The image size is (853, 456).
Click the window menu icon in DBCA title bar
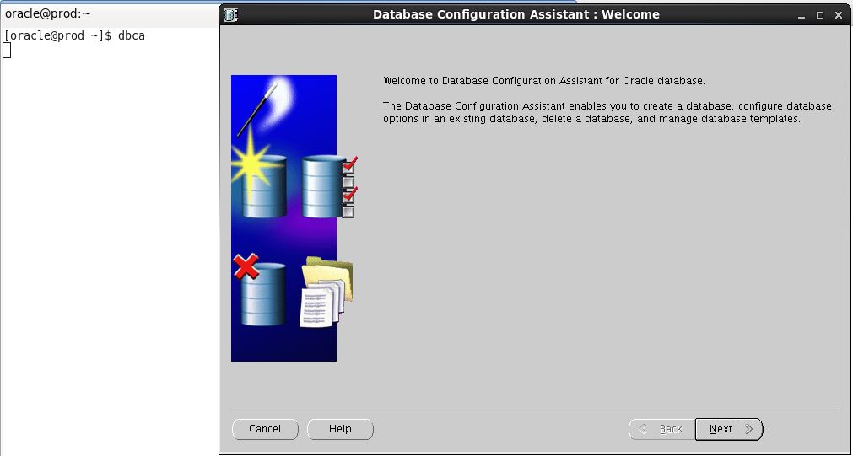pyautogui.click(x=231, y=14)
